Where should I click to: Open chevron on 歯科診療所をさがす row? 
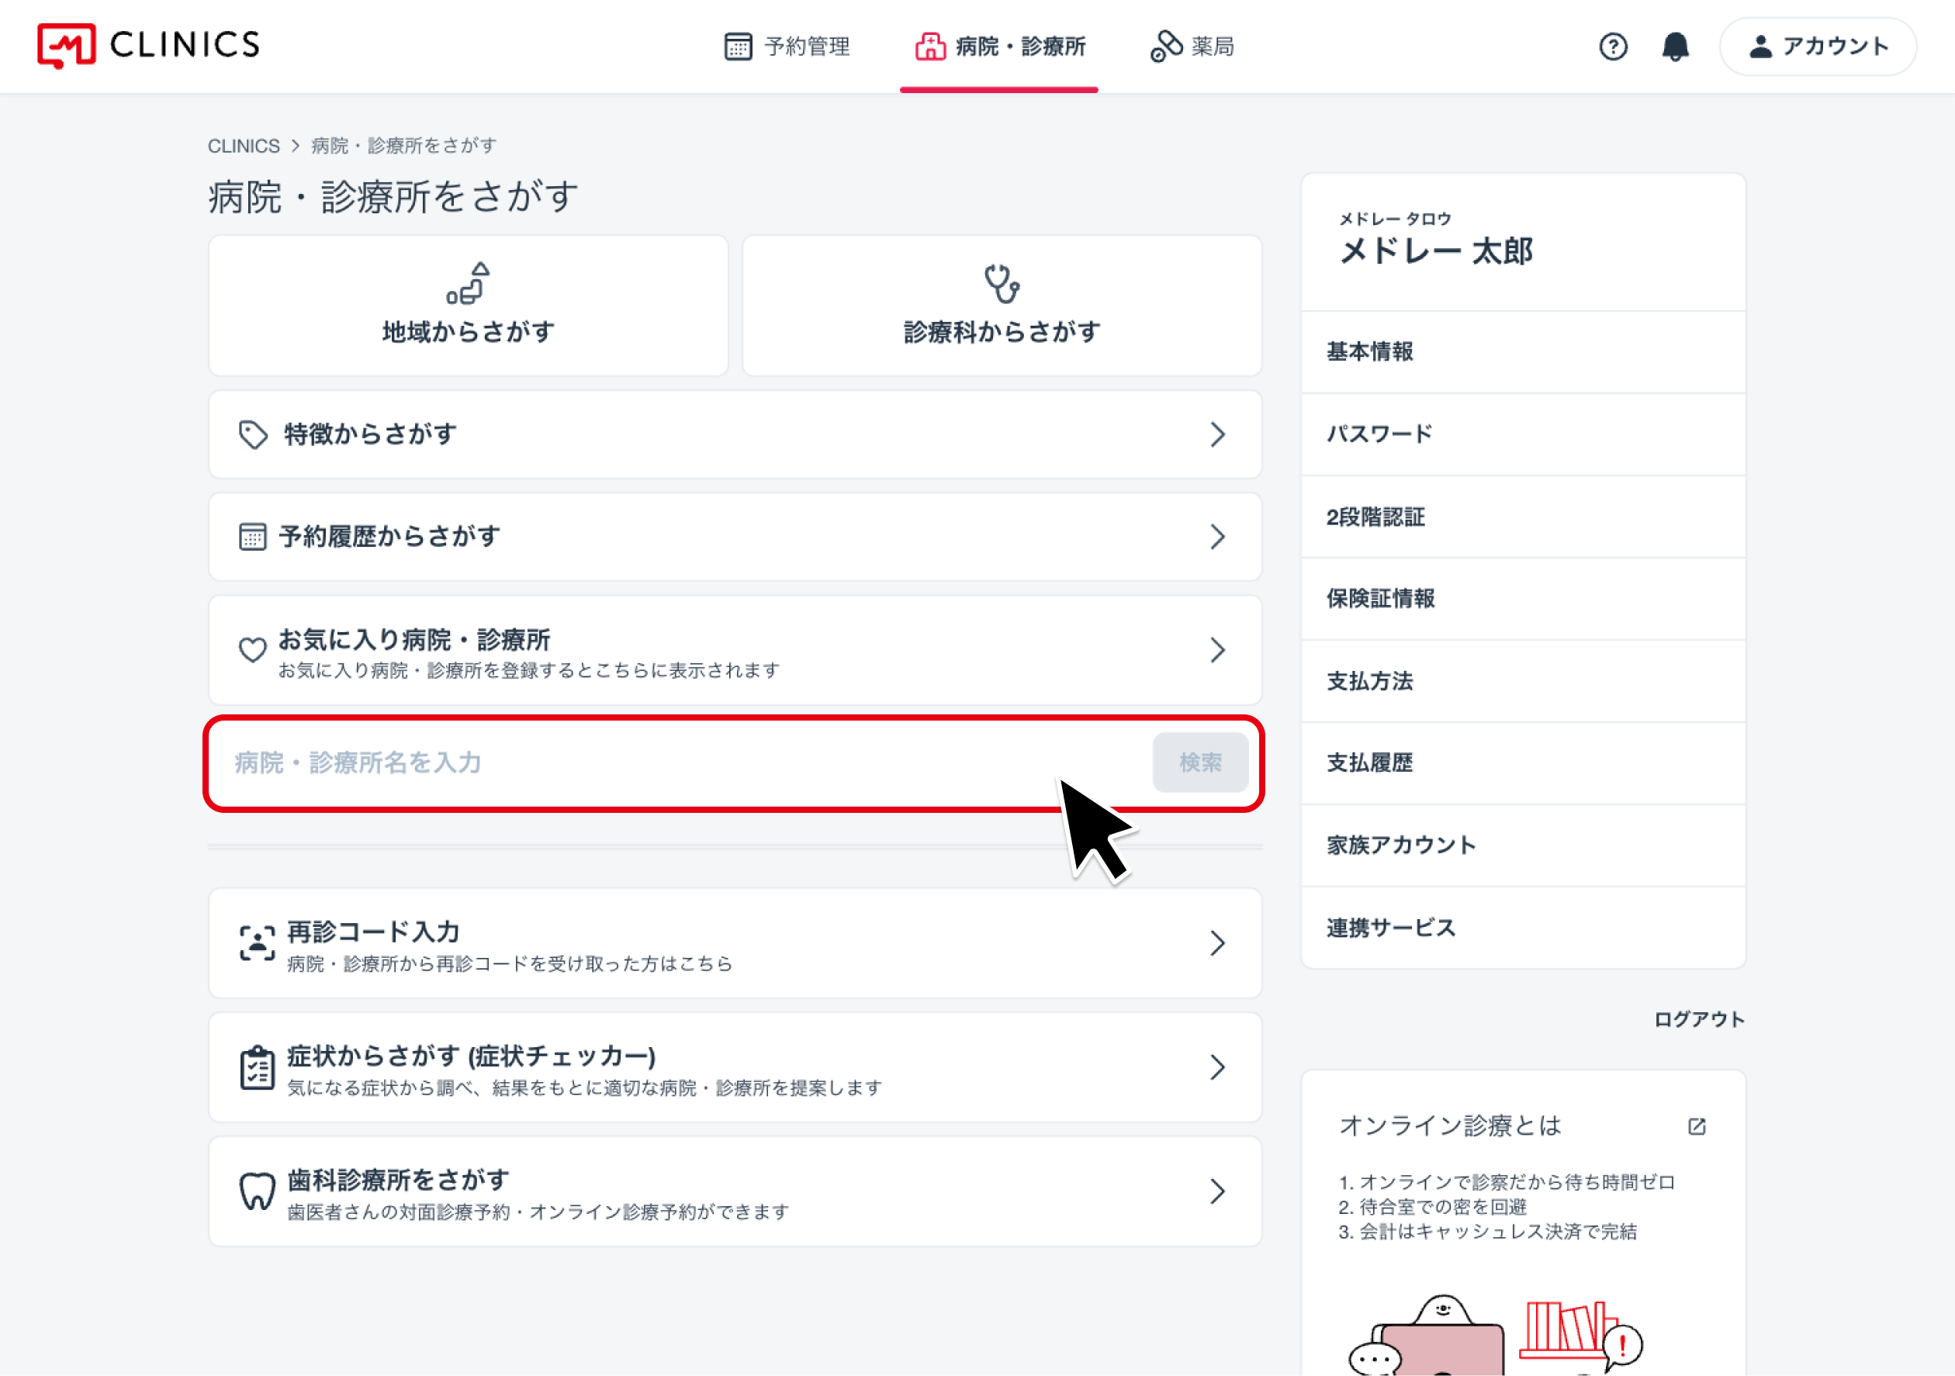[1218, 1191]
